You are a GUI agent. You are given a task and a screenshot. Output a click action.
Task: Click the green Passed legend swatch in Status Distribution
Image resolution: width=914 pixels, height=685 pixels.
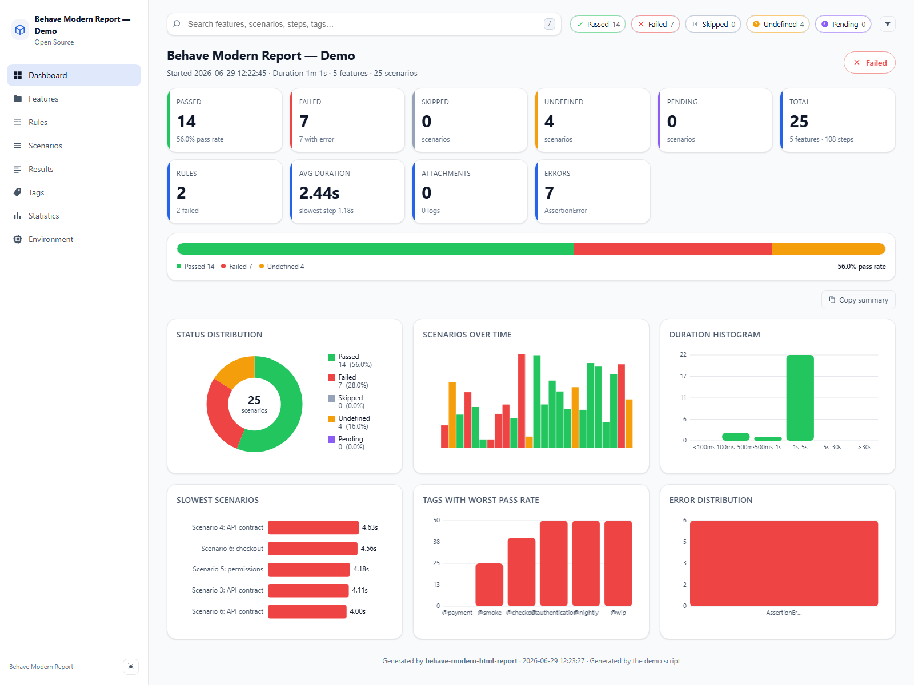331,357
